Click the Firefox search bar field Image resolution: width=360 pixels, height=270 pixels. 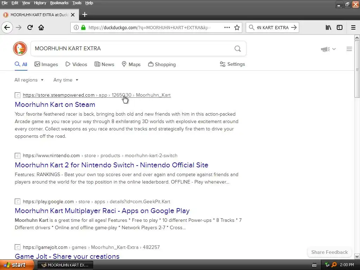pos(272,27)
